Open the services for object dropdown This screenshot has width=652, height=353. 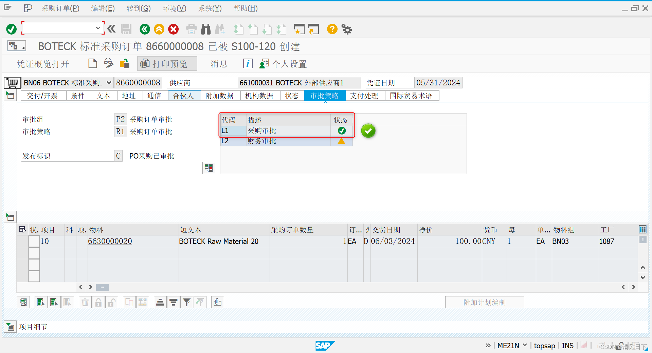point(16,45)
